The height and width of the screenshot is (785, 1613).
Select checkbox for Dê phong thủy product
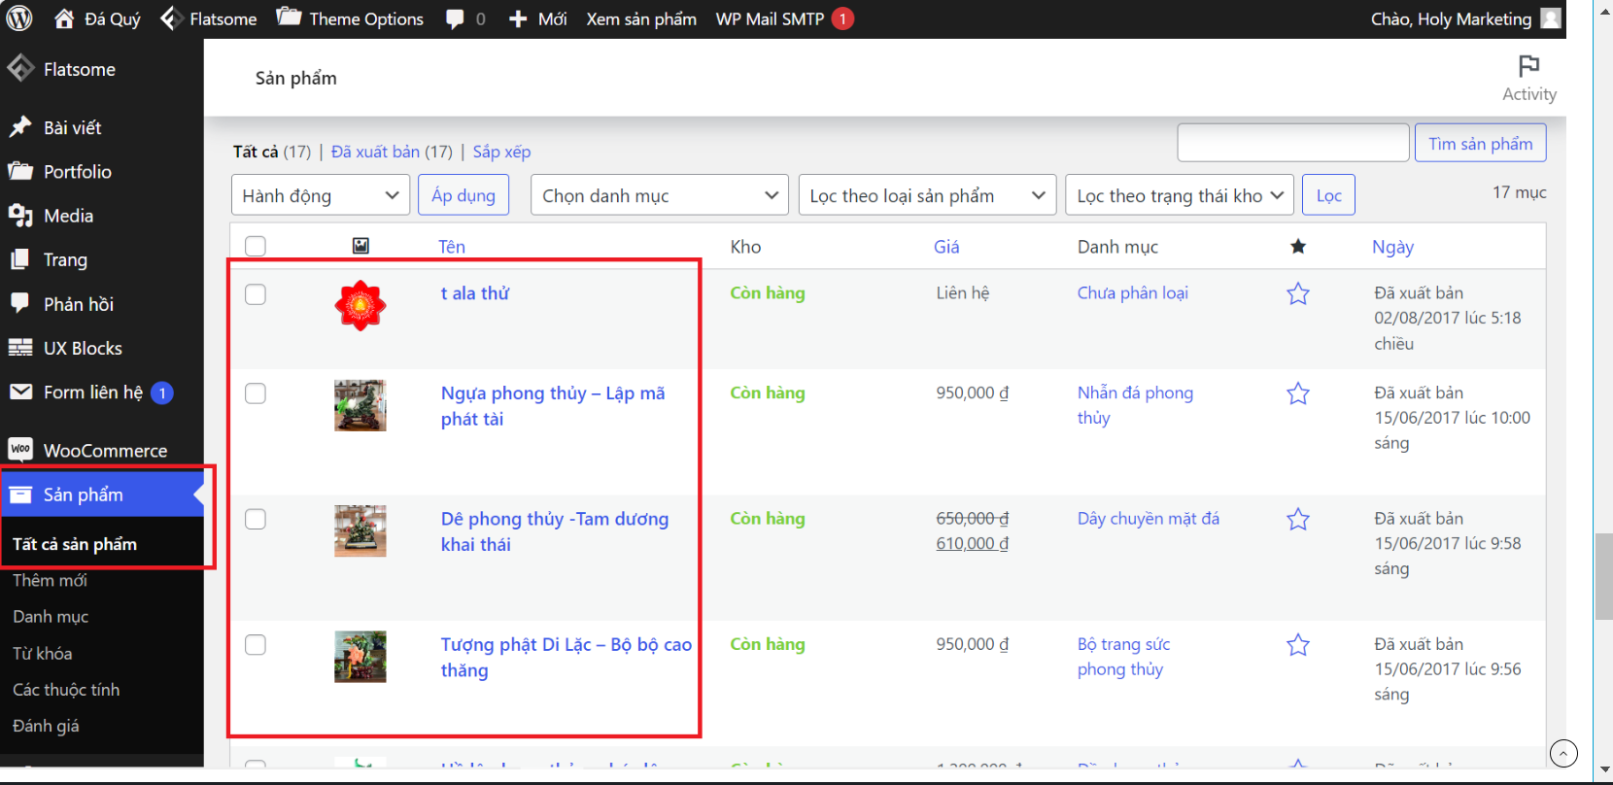click(x=256, y=519)
